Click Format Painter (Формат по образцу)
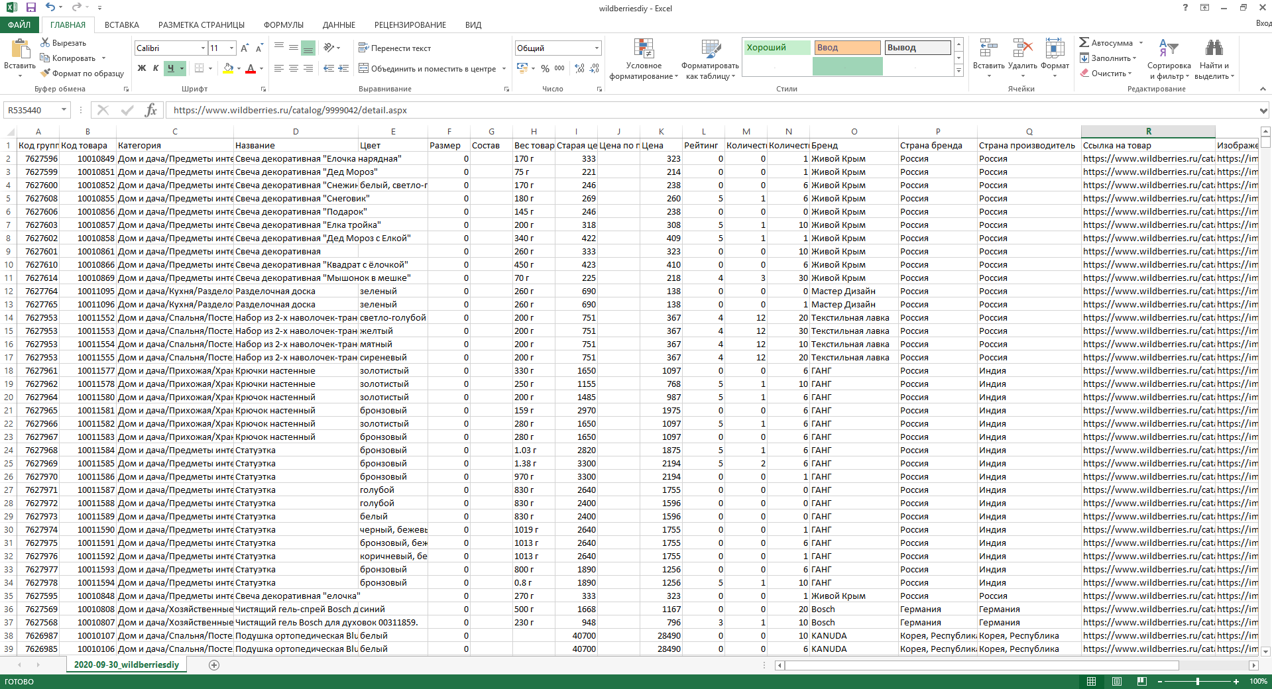Screen dimensions: 1272x689 click(82, 73)
